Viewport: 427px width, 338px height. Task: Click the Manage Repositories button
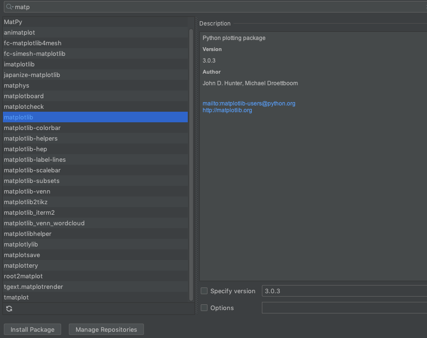coord(106,329)
